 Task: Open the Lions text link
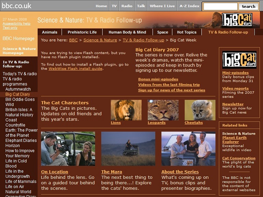[x=116, y=123]
